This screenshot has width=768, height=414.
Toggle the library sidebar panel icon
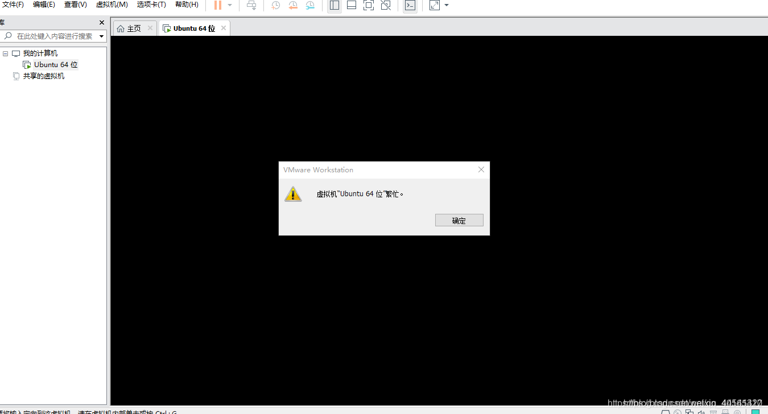coord(335,5)
